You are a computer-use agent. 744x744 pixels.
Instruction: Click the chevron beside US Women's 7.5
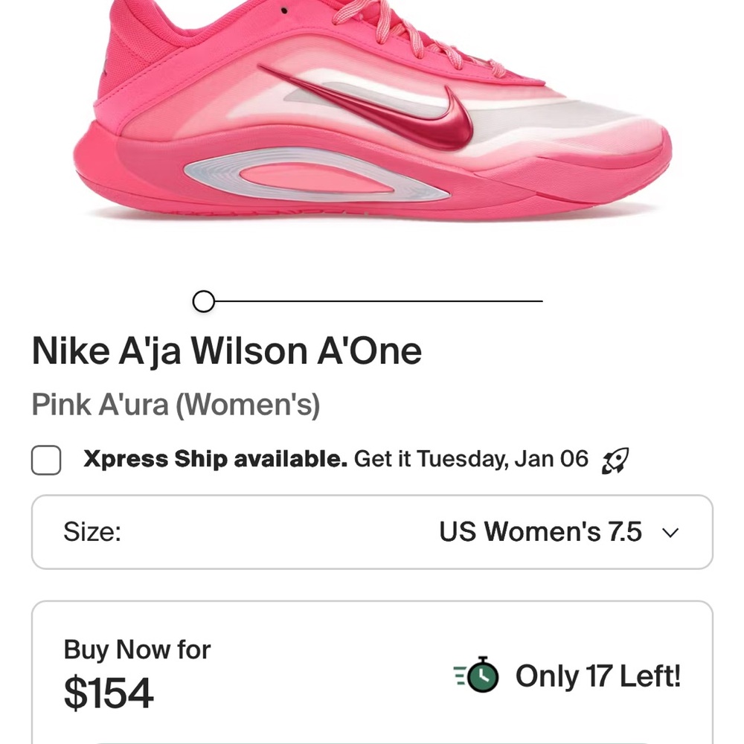click(x=670, y=532)
